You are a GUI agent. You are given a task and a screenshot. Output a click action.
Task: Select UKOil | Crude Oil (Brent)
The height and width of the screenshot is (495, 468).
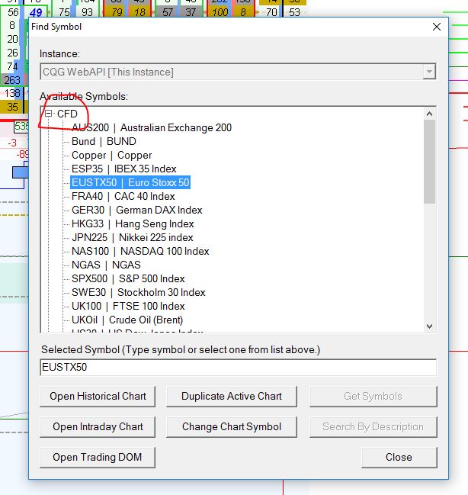coord(127,320)
